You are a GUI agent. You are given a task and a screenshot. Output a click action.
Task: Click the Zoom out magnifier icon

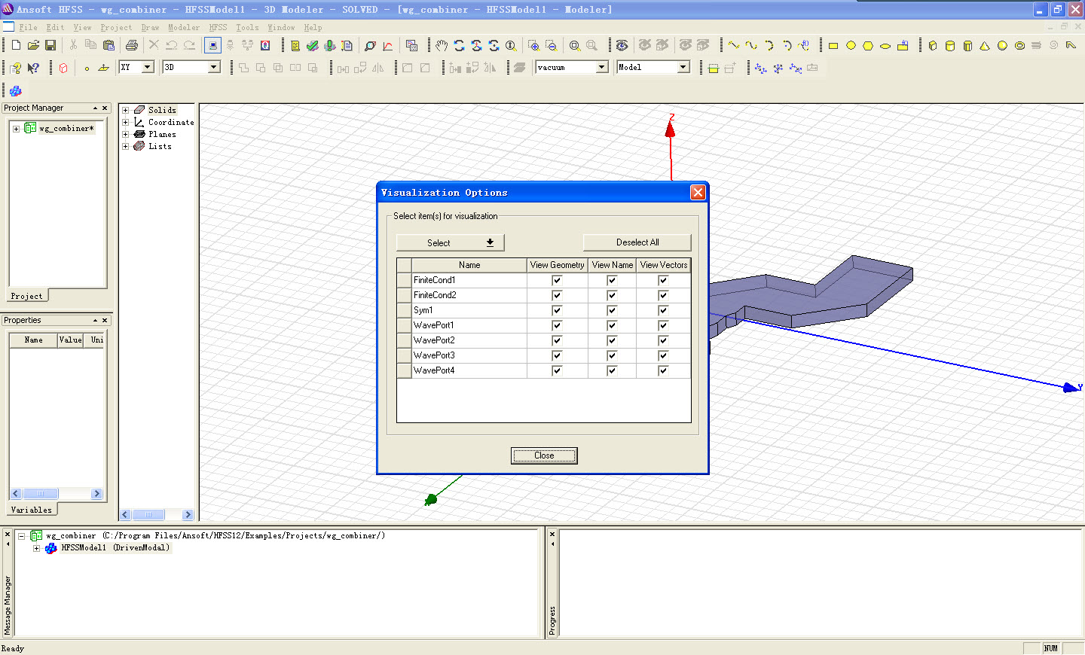[x=551, y=45]
